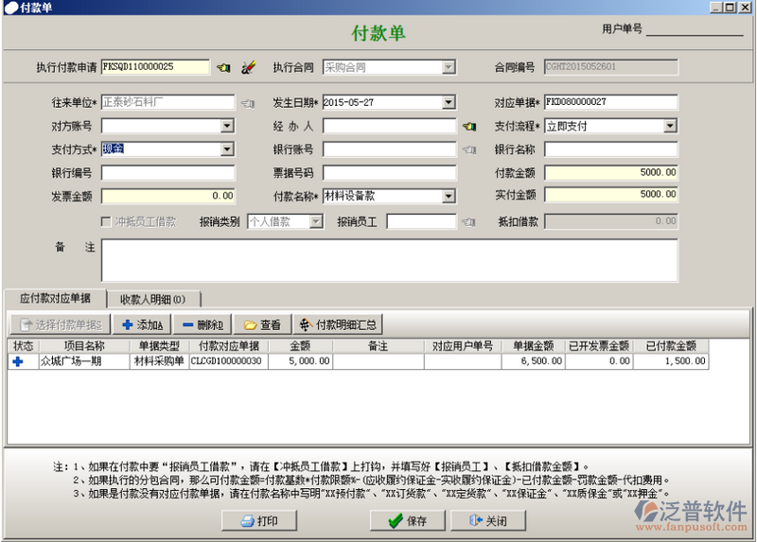
Task: Click lookup hand icon beside 报销员工 field
Action: pos(468,222)
